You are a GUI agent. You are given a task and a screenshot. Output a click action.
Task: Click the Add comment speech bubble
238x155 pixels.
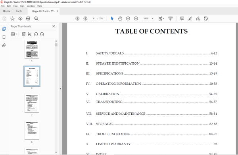[182, 19]
